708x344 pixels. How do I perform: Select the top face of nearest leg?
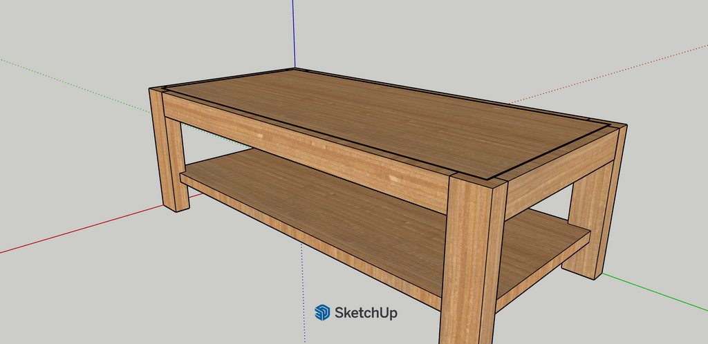point(478,178)
